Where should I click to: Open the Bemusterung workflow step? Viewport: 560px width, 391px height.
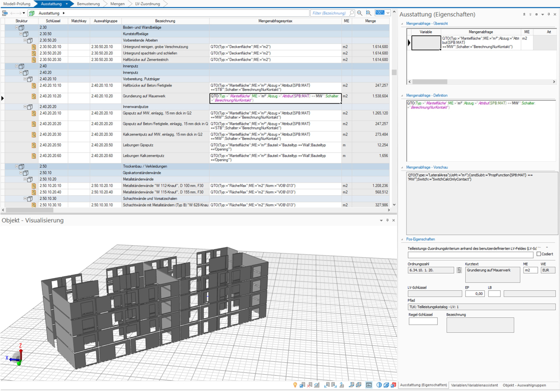pos(87,4)
